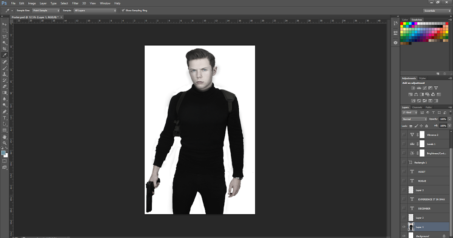Select the DECEMBER text layer
Image resolution: width=453 pixels, height=238 pixels.
(x=425, y=208)
